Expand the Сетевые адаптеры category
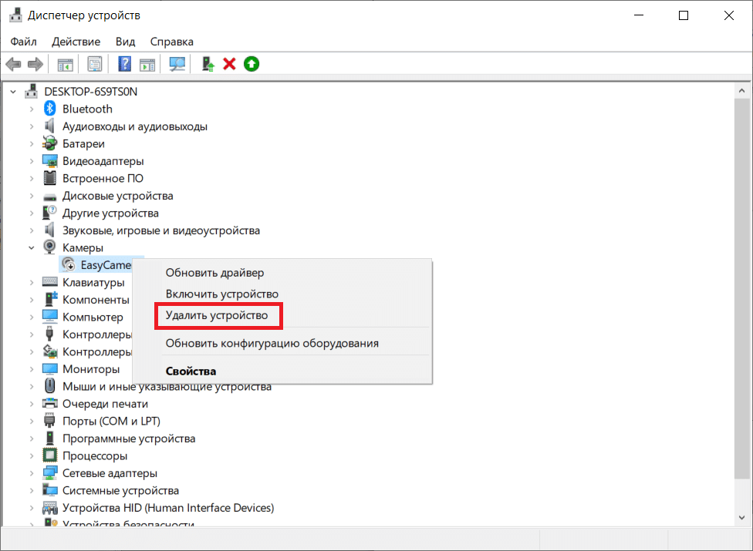Image resolution: width=753 pixels, height=551 pixels. point(32,473)
